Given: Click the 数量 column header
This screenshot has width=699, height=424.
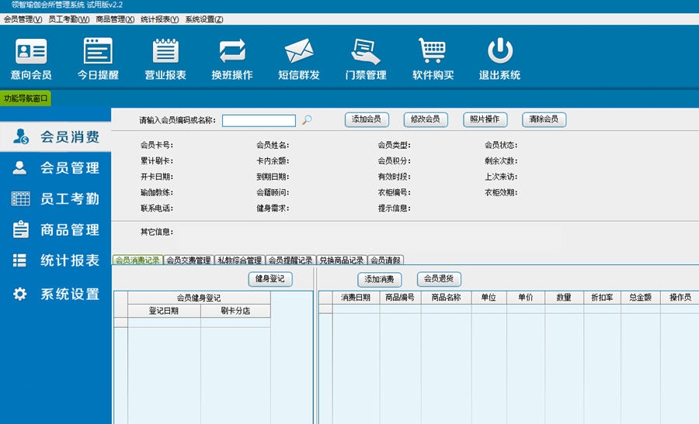Looking at the screenshot, I should (x=564, y=298).
